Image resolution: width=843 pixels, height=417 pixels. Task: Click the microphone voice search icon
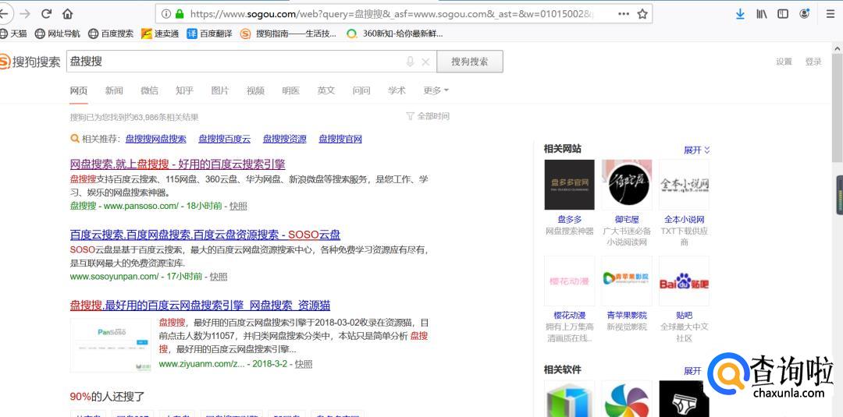tap(410, 62)
